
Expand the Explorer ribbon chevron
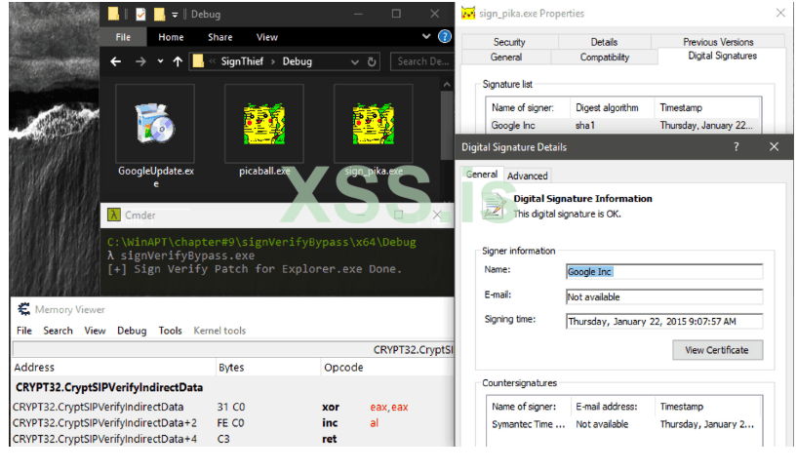point(426,36)
